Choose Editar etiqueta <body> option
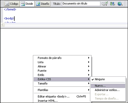The image size is (128, 103). [x=62, y=96]
